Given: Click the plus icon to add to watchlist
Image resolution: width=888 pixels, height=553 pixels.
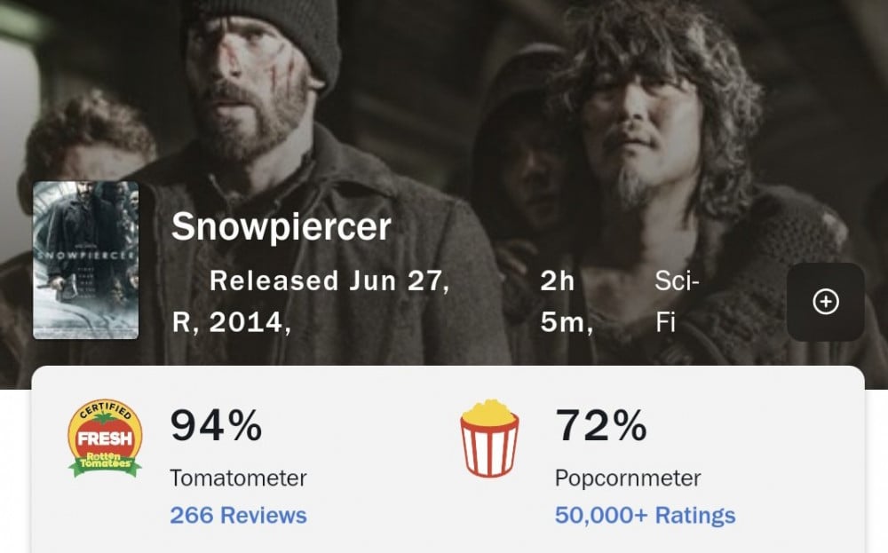Looking at the screenshot, I should click(x=826, y=303).
